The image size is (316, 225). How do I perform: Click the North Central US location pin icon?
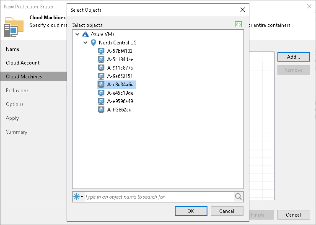pyautogui.click(x=93, y=43)
